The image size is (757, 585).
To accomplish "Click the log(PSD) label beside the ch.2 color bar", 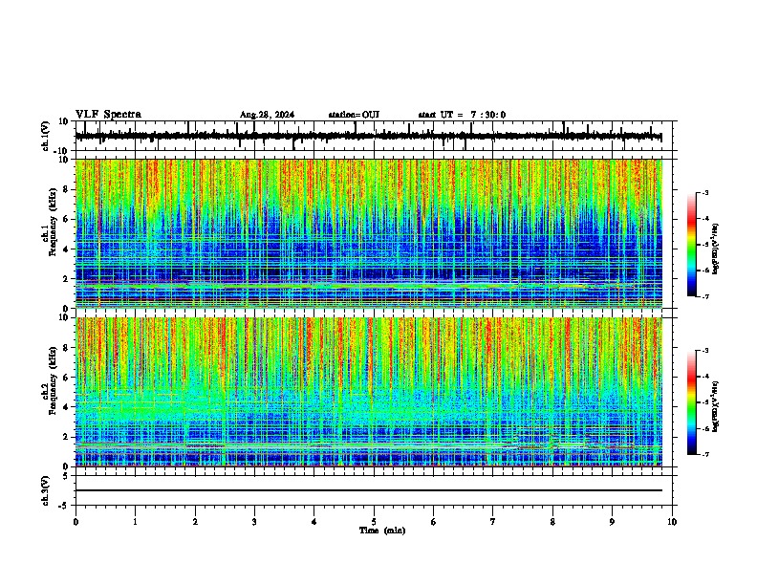I will [x=715, y=406].
